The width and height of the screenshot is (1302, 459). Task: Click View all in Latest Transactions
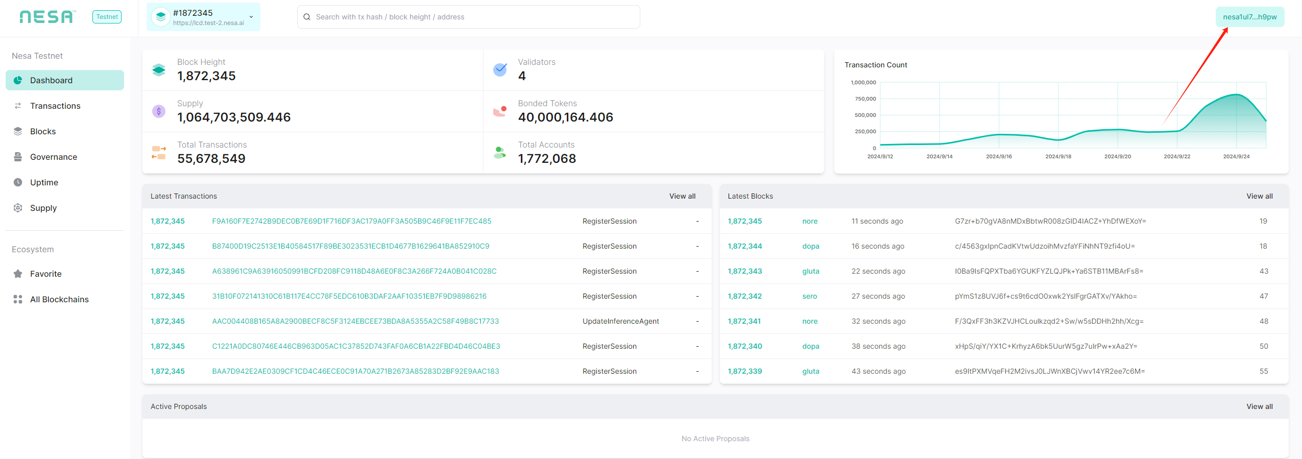(682, 196)
